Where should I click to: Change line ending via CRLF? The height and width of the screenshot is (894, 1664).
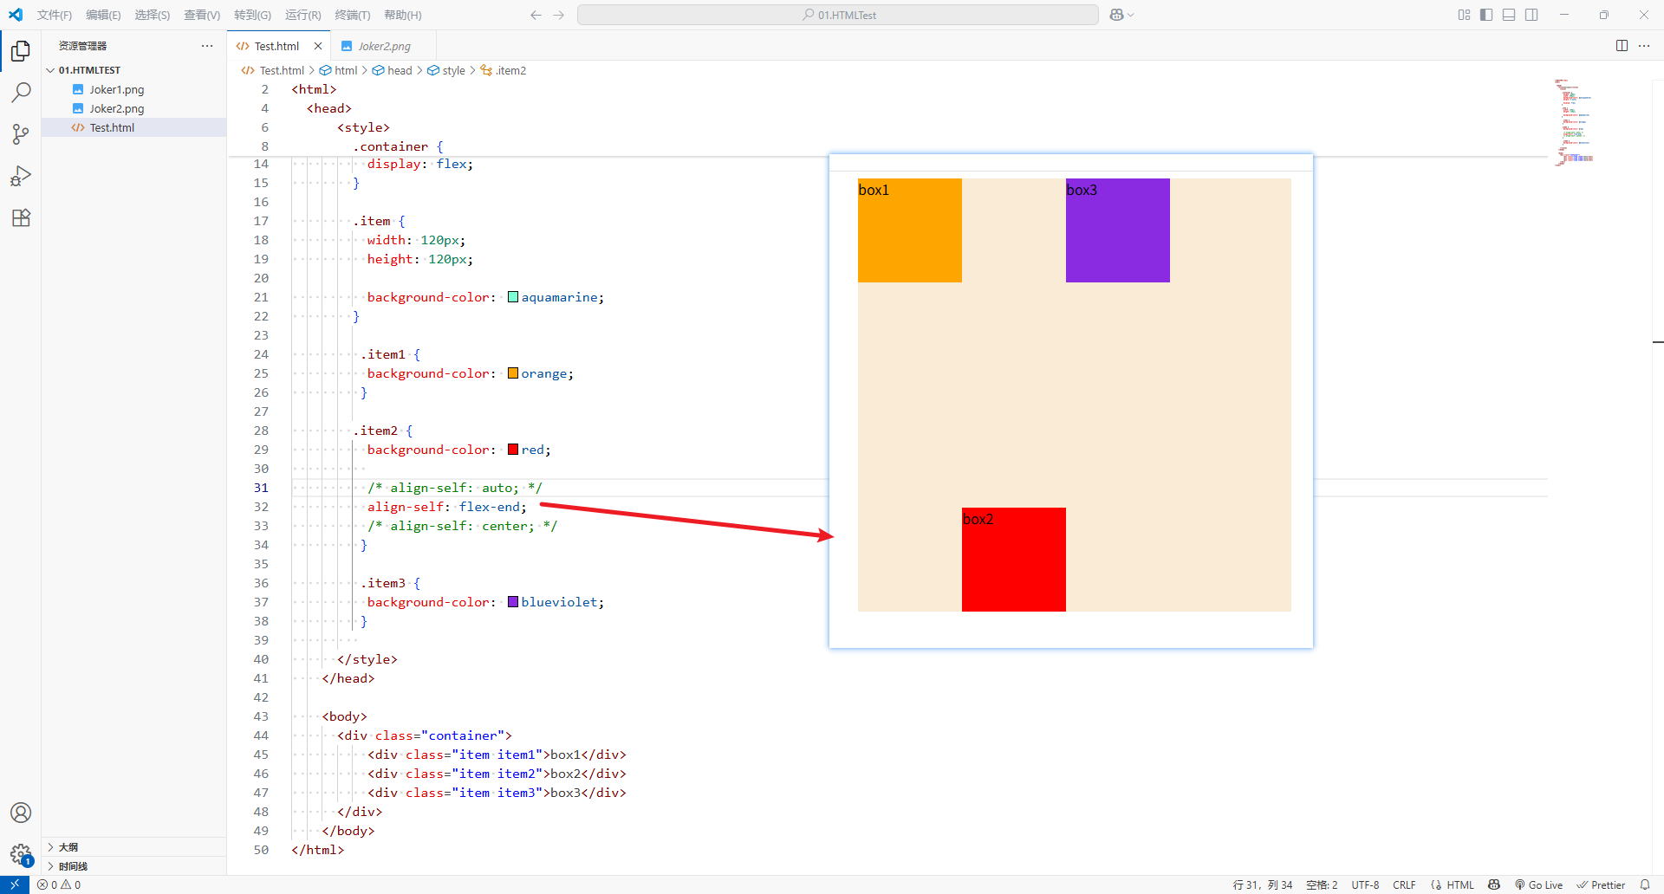coord(1404,884)
